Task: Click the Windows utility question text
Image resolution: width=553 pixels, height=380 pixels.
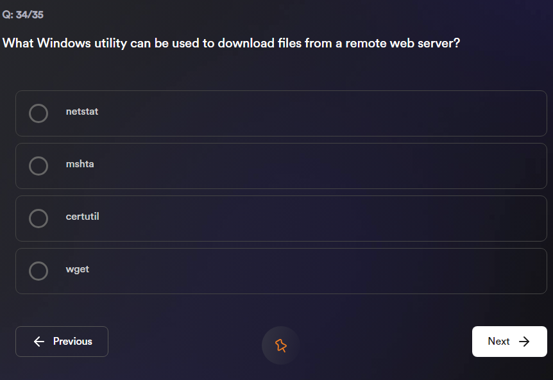Action: click(x=231, y=44)
